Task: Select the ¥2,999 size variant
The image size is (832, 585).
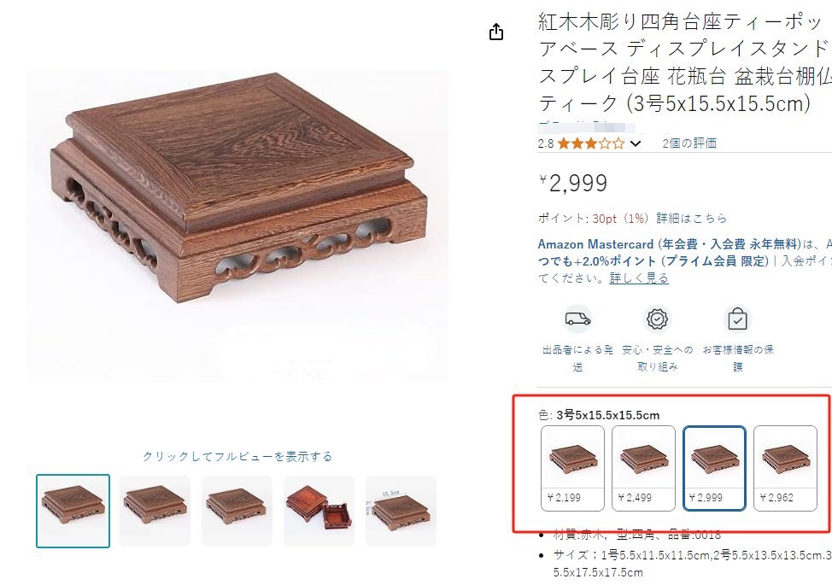Action: pyautogui.click(x=714, y=468)
